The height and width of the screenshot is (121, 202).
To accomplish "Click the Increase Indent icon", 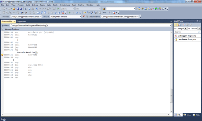I will coord(26,13).
